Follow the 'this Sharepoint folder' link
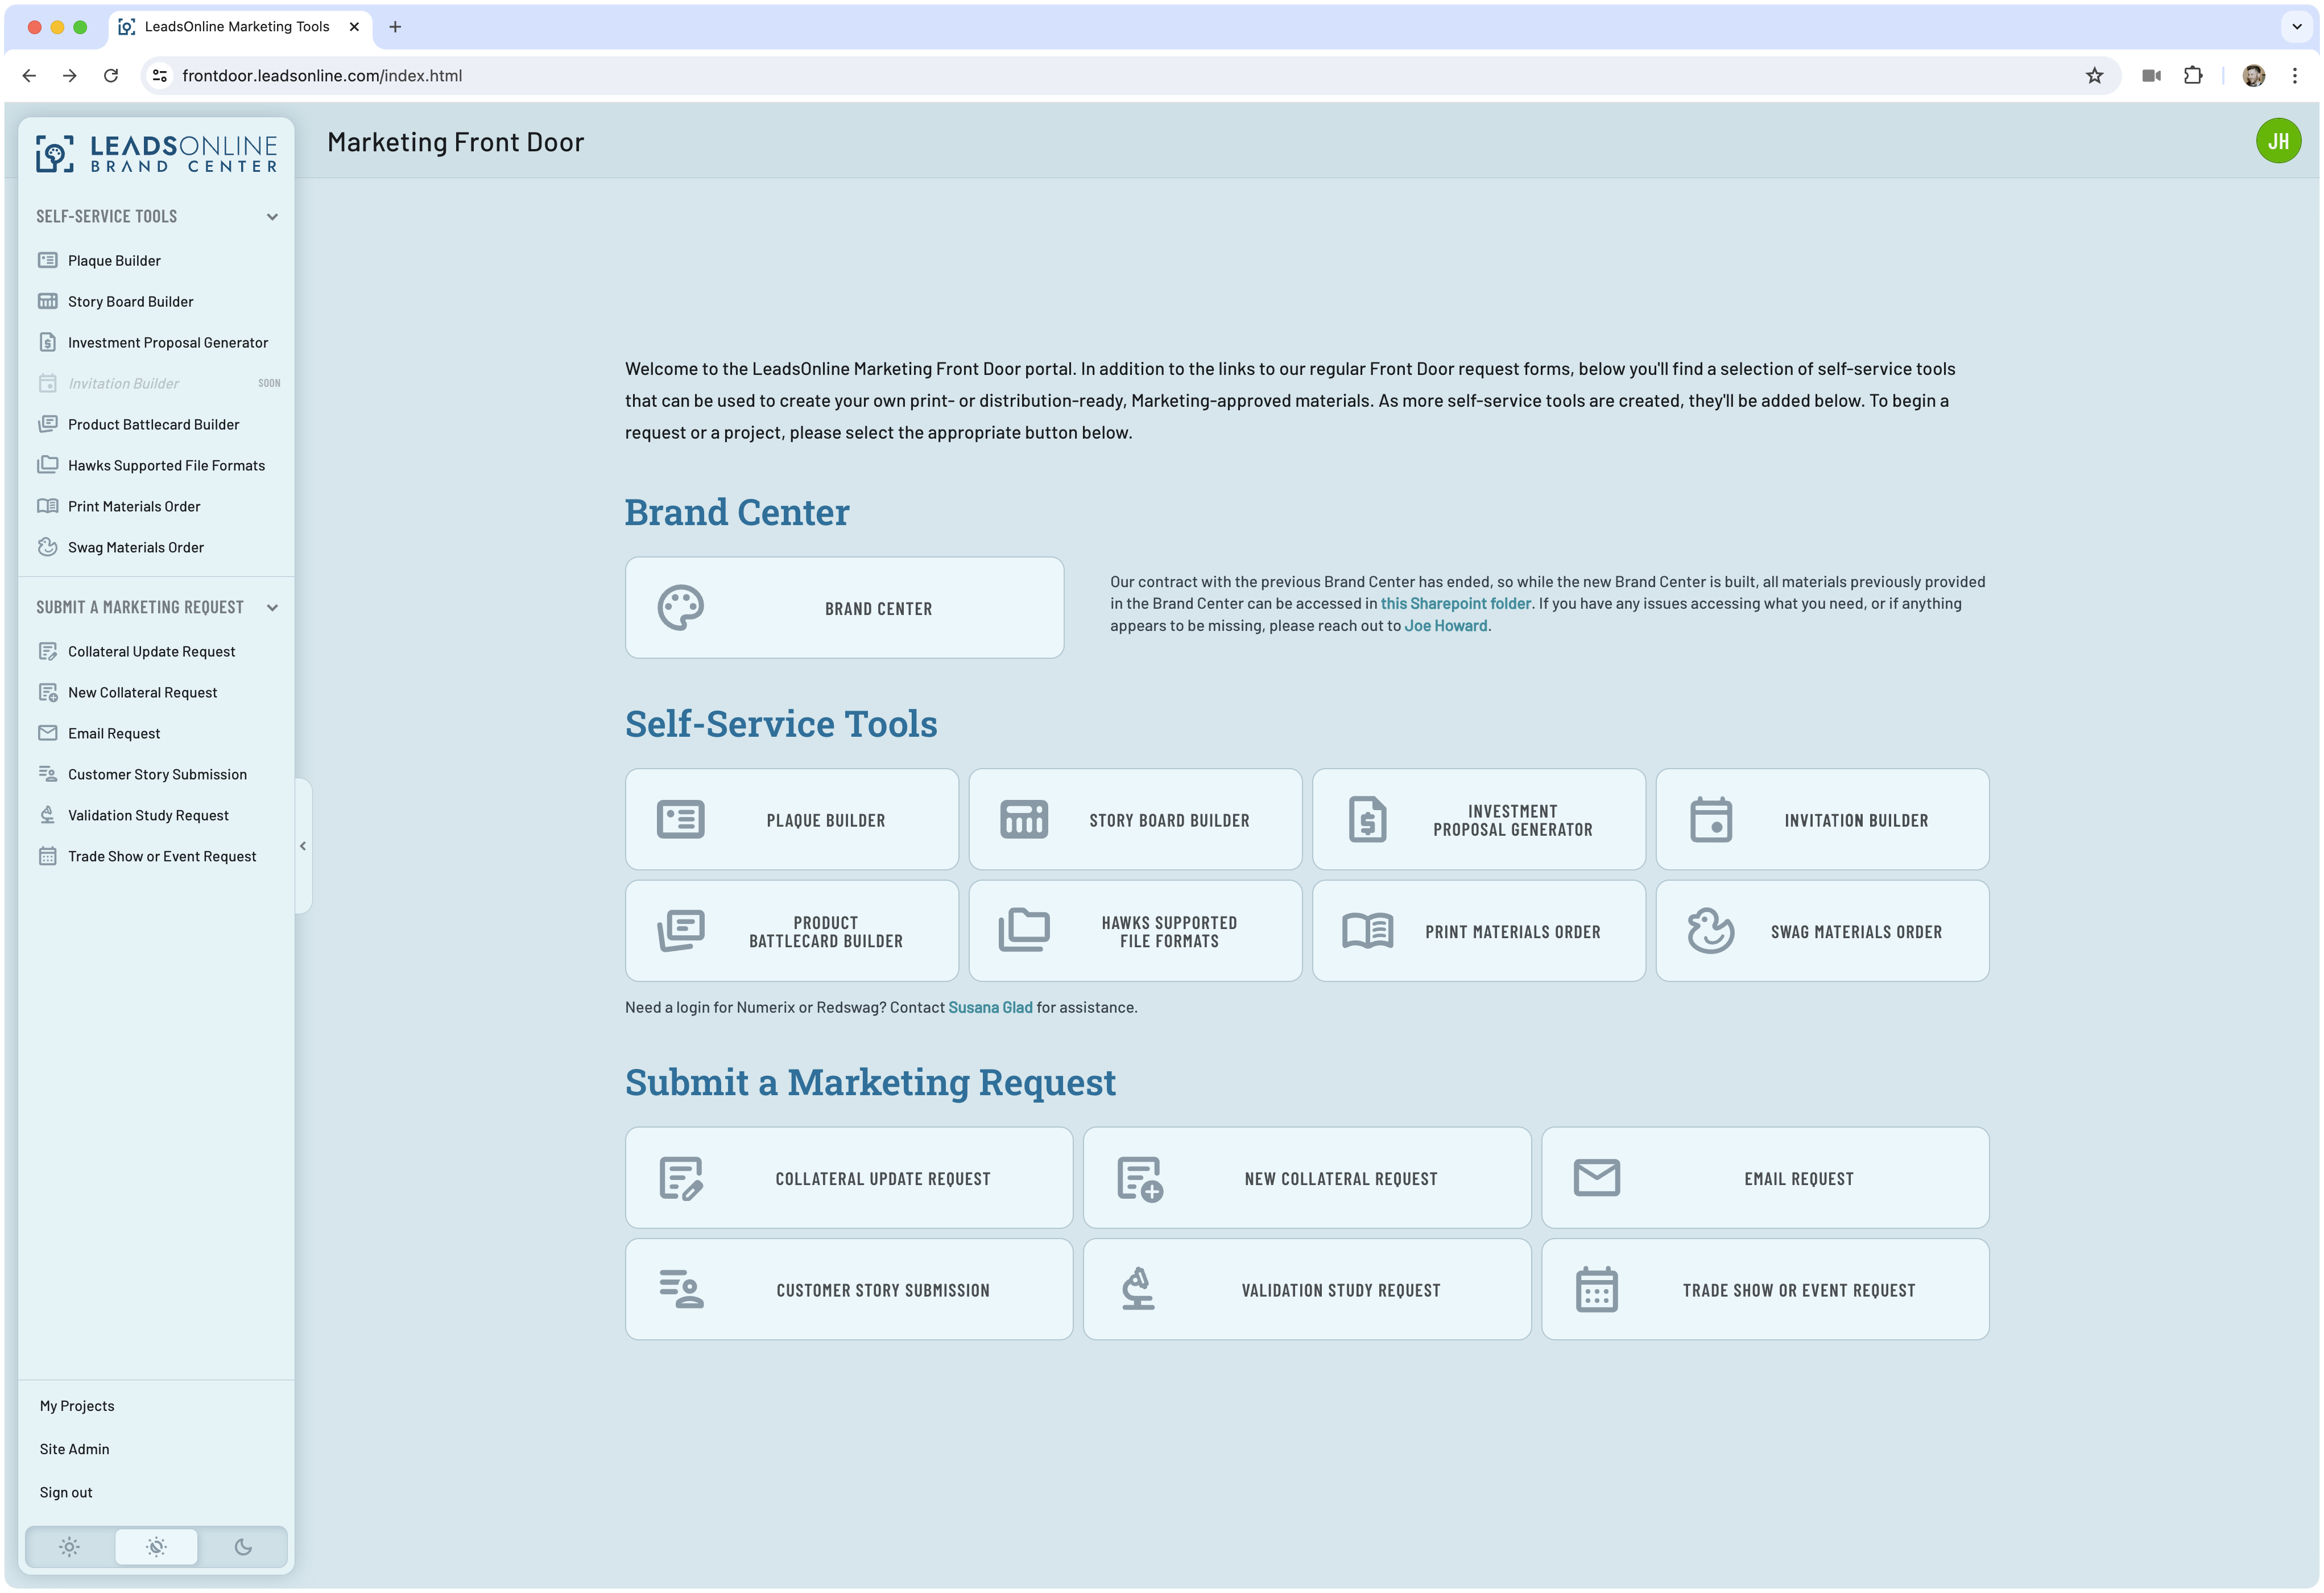This screenshot has width=2324, height=1593. coord(1455,603)
